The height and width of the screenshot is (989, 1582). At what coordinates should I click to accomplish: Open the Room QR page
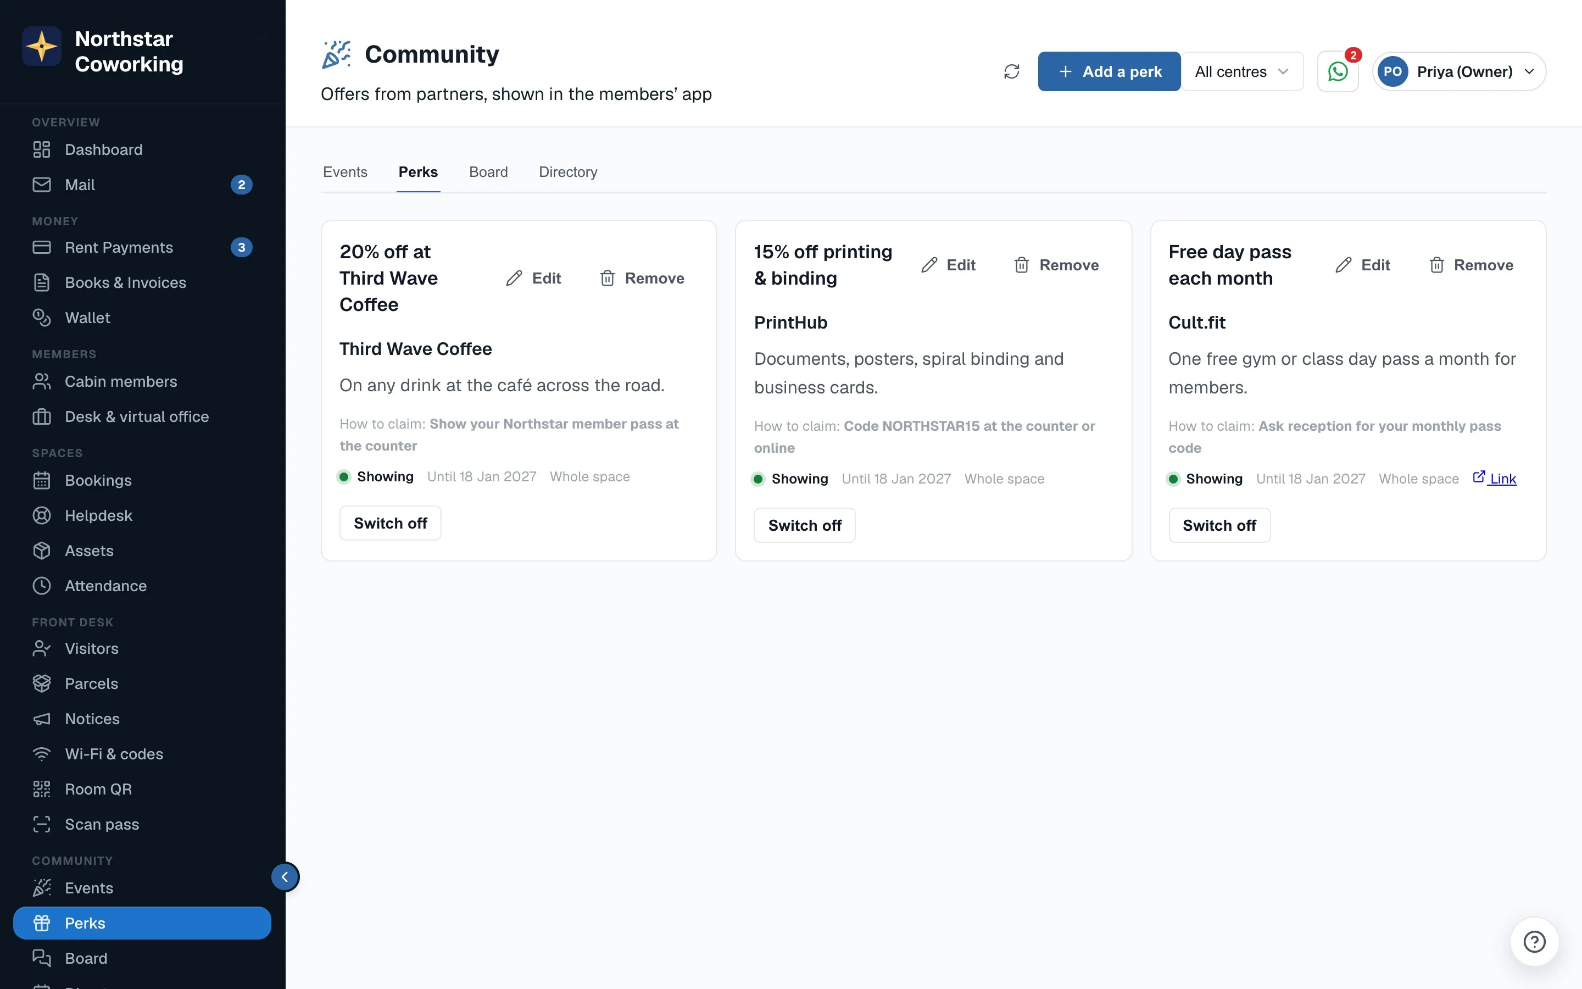click(142, 789)
